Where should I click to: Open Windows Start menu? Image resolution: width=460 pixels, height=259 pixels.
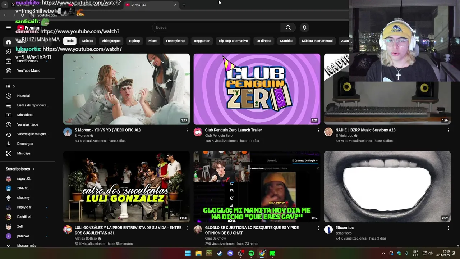tap(188, 253)
